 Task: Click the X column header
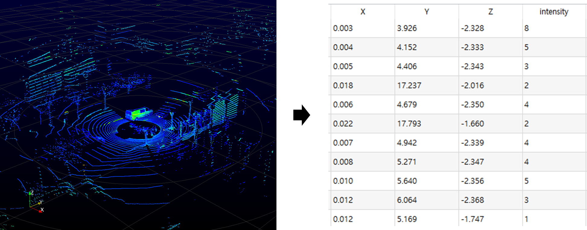[363, 12]
